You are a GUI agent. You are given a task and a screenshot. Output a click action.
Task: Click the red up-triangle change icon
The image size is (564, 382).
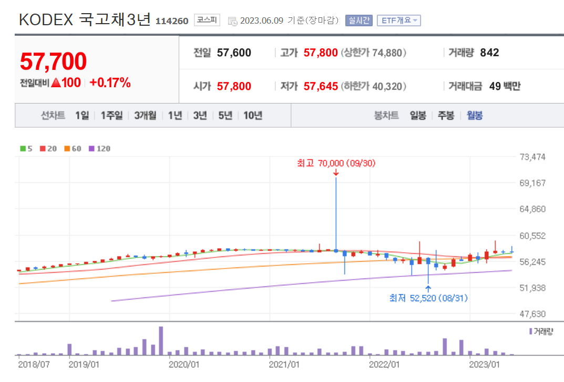coord(56,82)
